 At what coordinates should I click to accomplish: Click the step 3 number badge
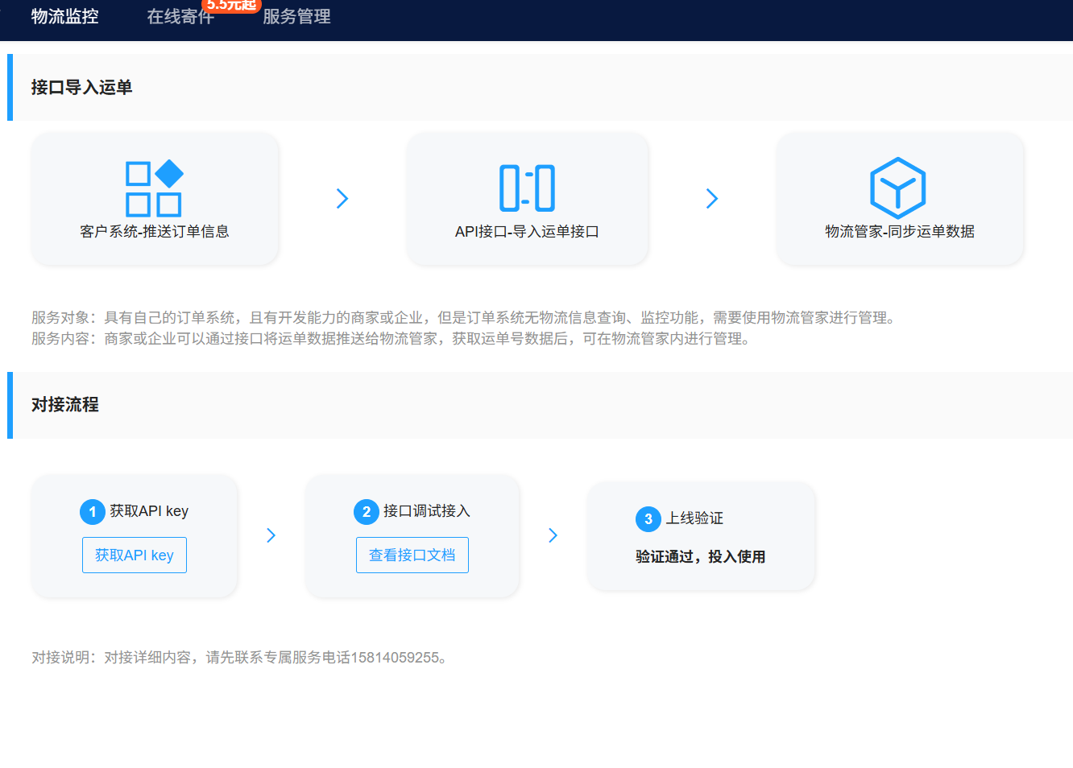[x=648, y=519]
